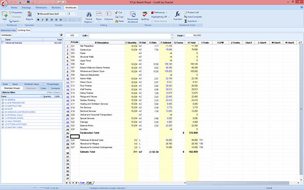The image size is (304, 190).
Task: Select the Preliminary & General Costs cell
Action: [x=102, y=140]
